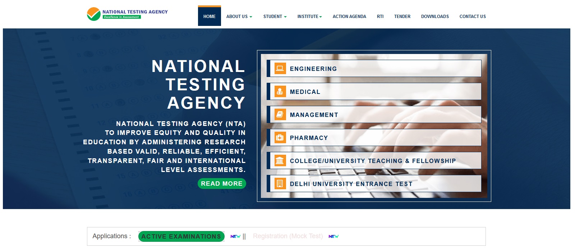The width and height of the screenshot is (575, 249).
Task: Go to the HOME tab
Action: [210, 16]
